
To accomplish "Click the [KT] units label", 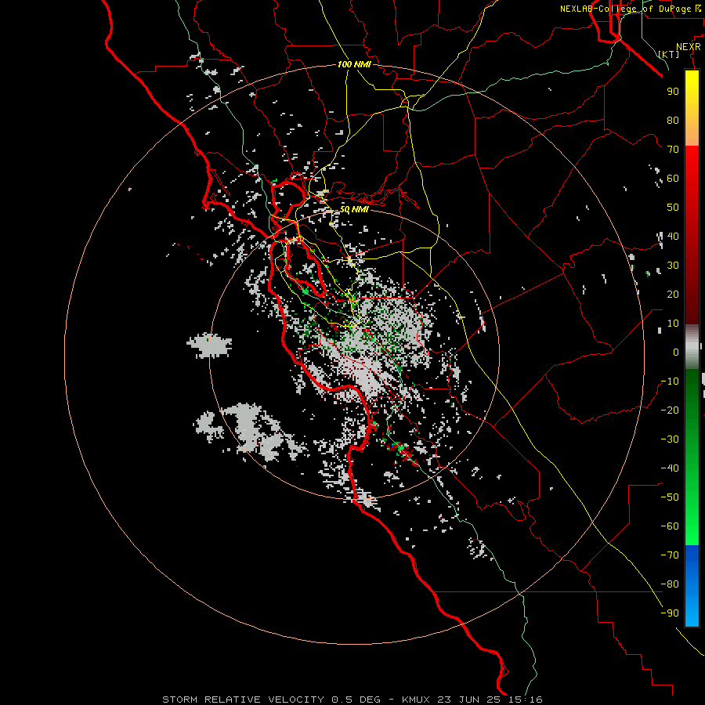I will [x=668, y=54].
